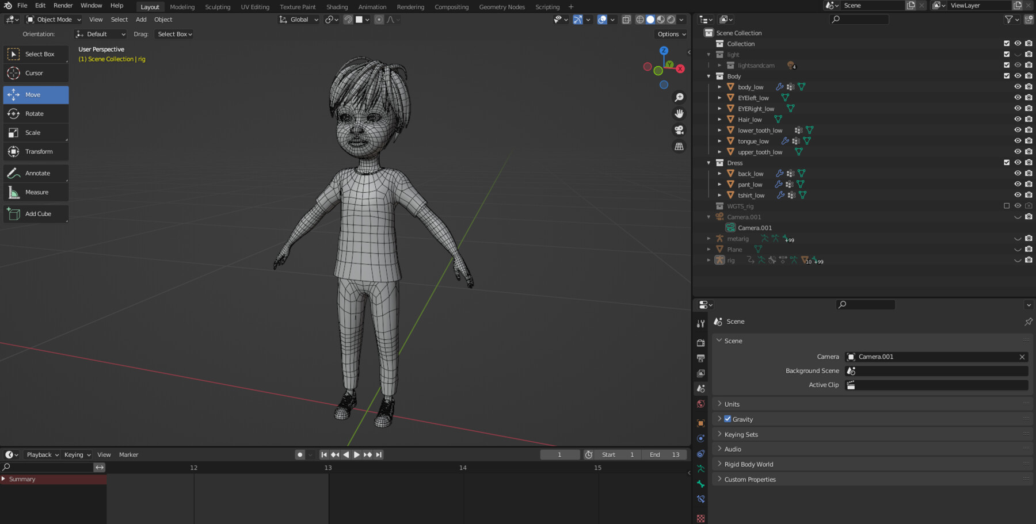
Task: Click the Annotate tool
Action: [36, 173]
